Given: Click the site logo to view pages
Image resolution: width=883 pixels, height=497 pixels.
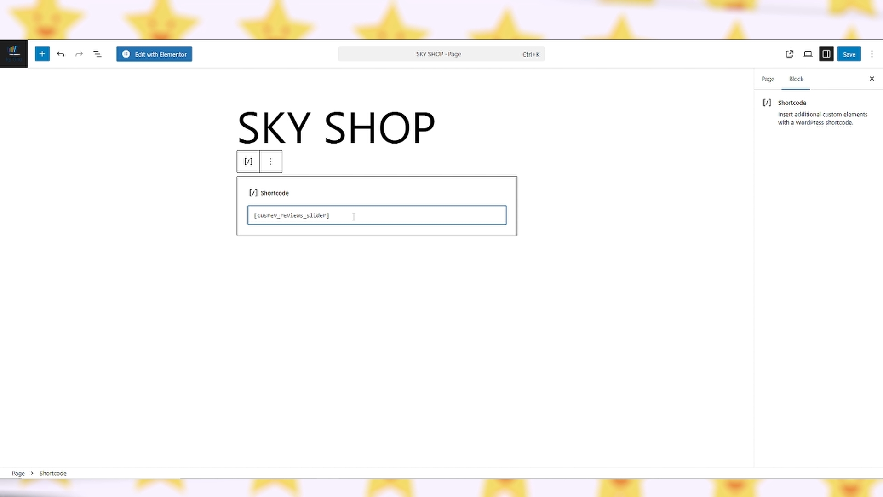Looking at the screenshot, I should [14, 54].
